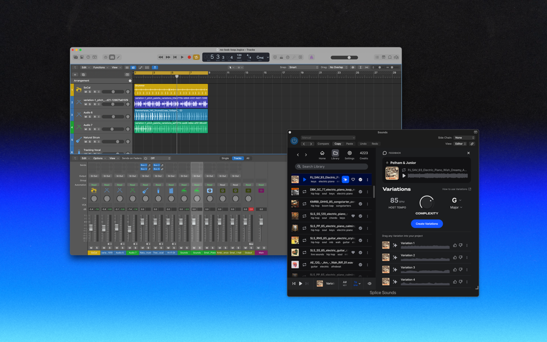Image resolution: width=547 pixels, height=342 pixels.
Task: Open Splice Settings via the gear icon
Action: click(350, 154)
